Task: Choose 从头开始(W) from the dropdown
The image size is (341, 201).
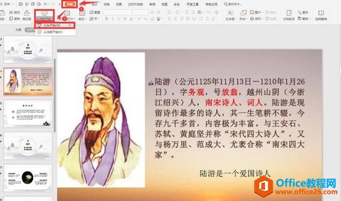Action: tap(55, 26)
